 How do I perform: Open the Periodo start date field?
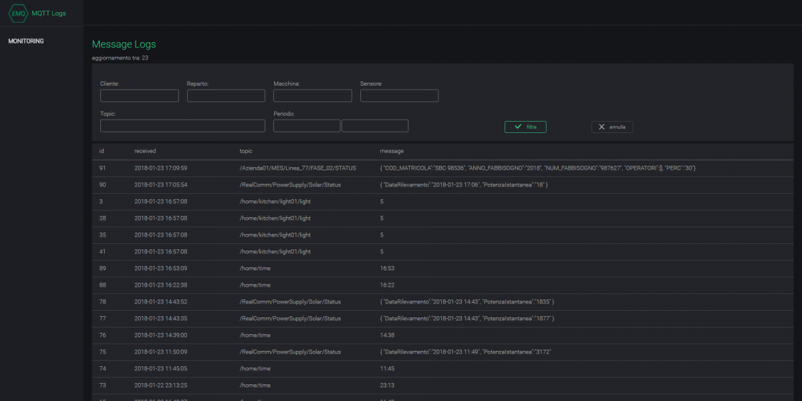[307, 126]
